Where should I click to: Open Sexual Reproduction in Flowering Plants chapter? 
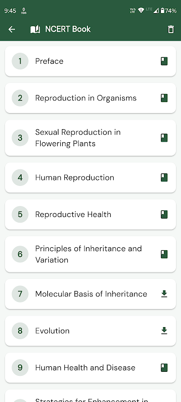coord(90,138)
